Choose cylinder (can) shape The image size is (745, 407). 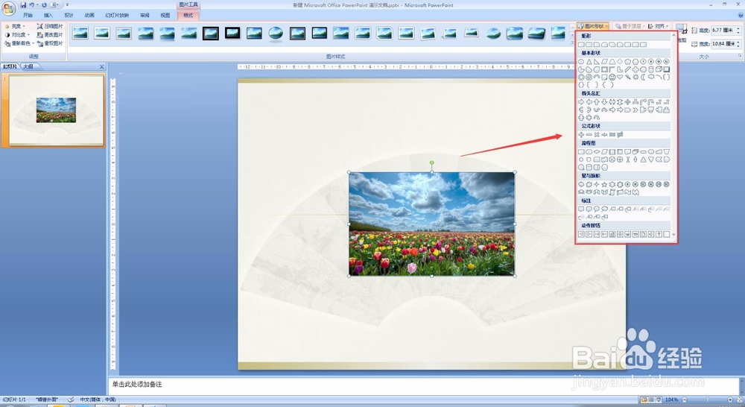click(651, 69)
